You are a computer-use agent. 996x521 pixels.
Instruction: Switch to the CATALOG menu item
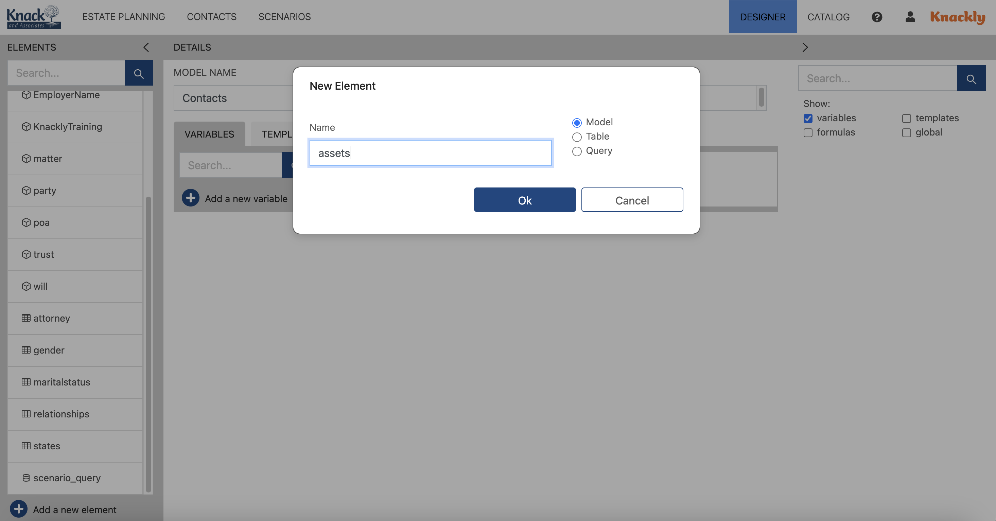point(828,17)
